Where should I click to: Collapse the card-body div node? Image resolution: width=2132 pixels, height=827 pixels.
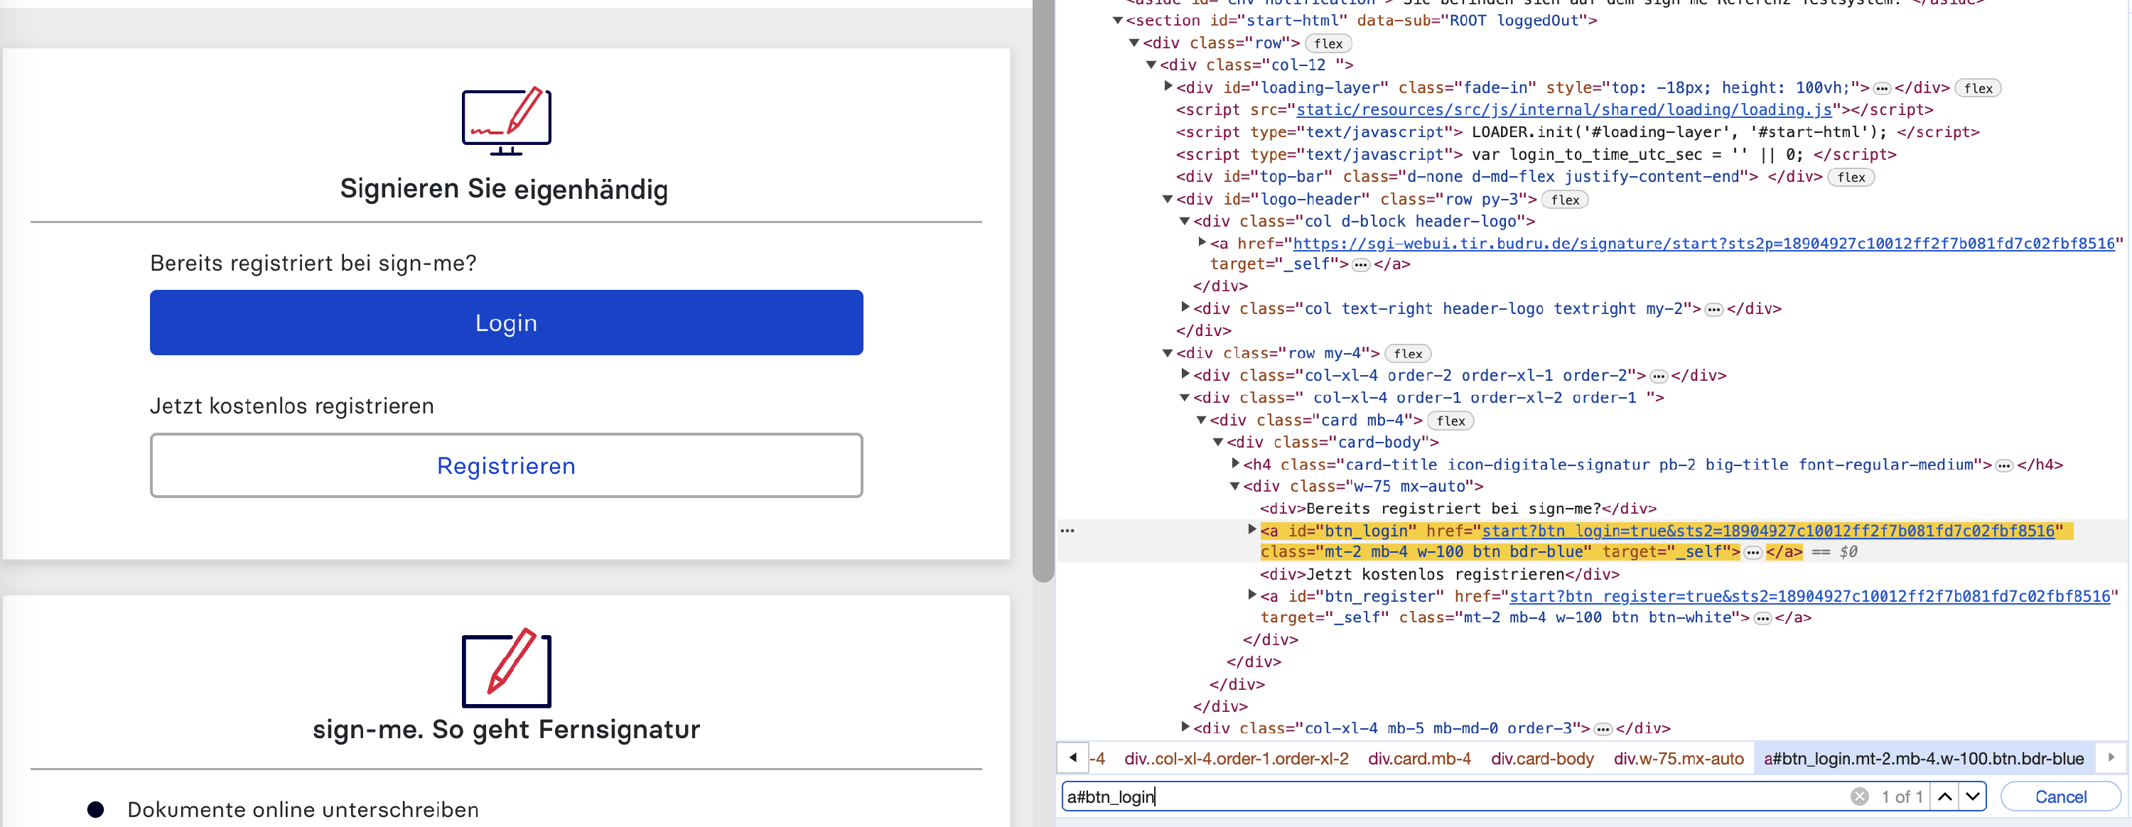(x=1217, y=442)
